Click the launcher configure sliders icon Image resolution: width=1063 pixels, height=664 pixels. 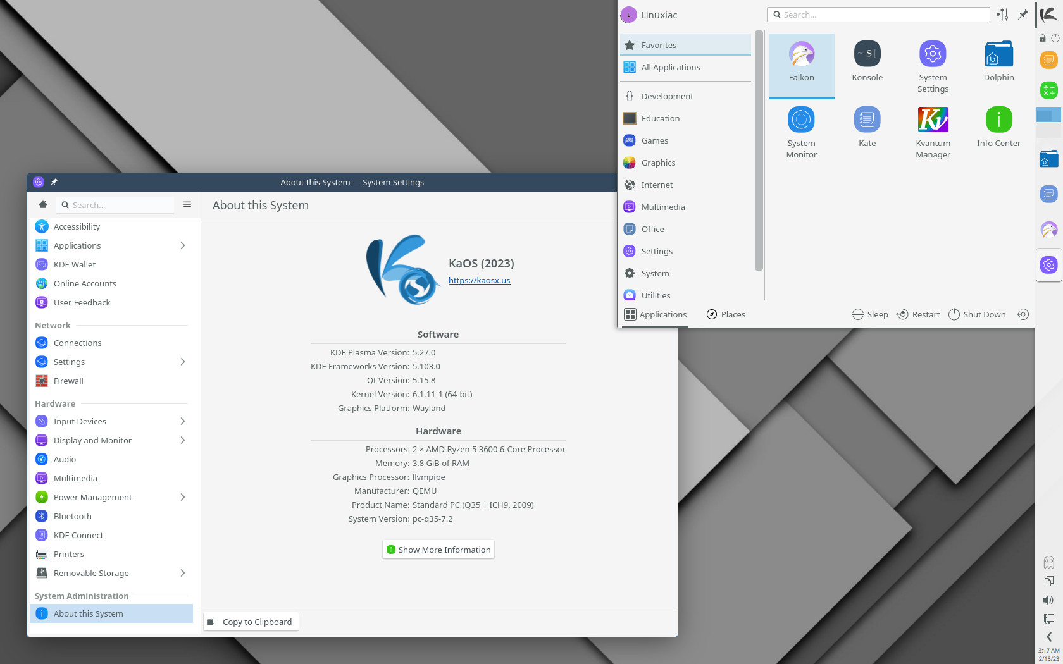(1002, 15)
